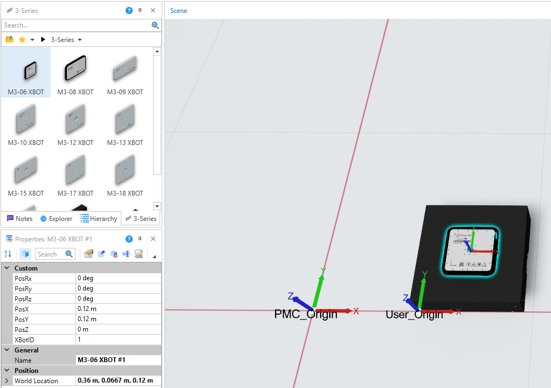551x388 pixels.
Task: Open the 3-Series breadcrumb dropdown
Action: coord(80,40)
